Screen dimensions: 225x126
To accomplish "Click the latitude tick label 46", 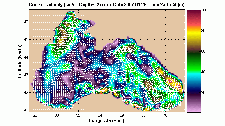I will point(26,22).
